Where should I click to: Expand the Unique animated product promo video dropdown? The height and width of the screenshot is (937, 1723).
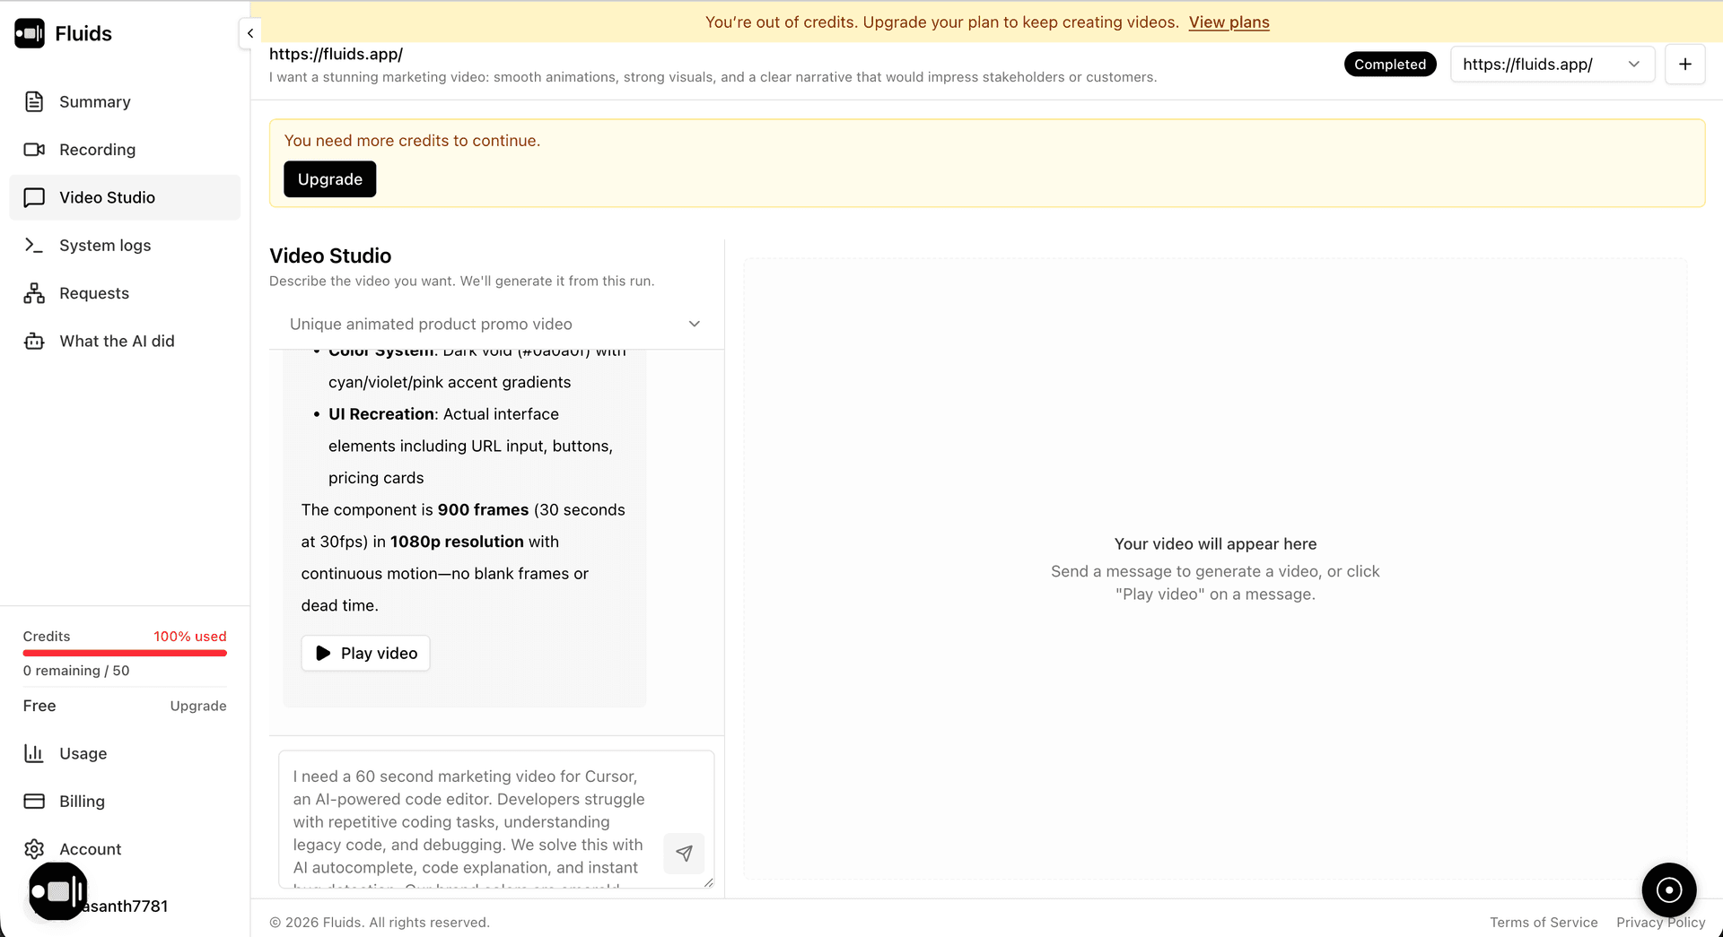(x=495, y=324)
